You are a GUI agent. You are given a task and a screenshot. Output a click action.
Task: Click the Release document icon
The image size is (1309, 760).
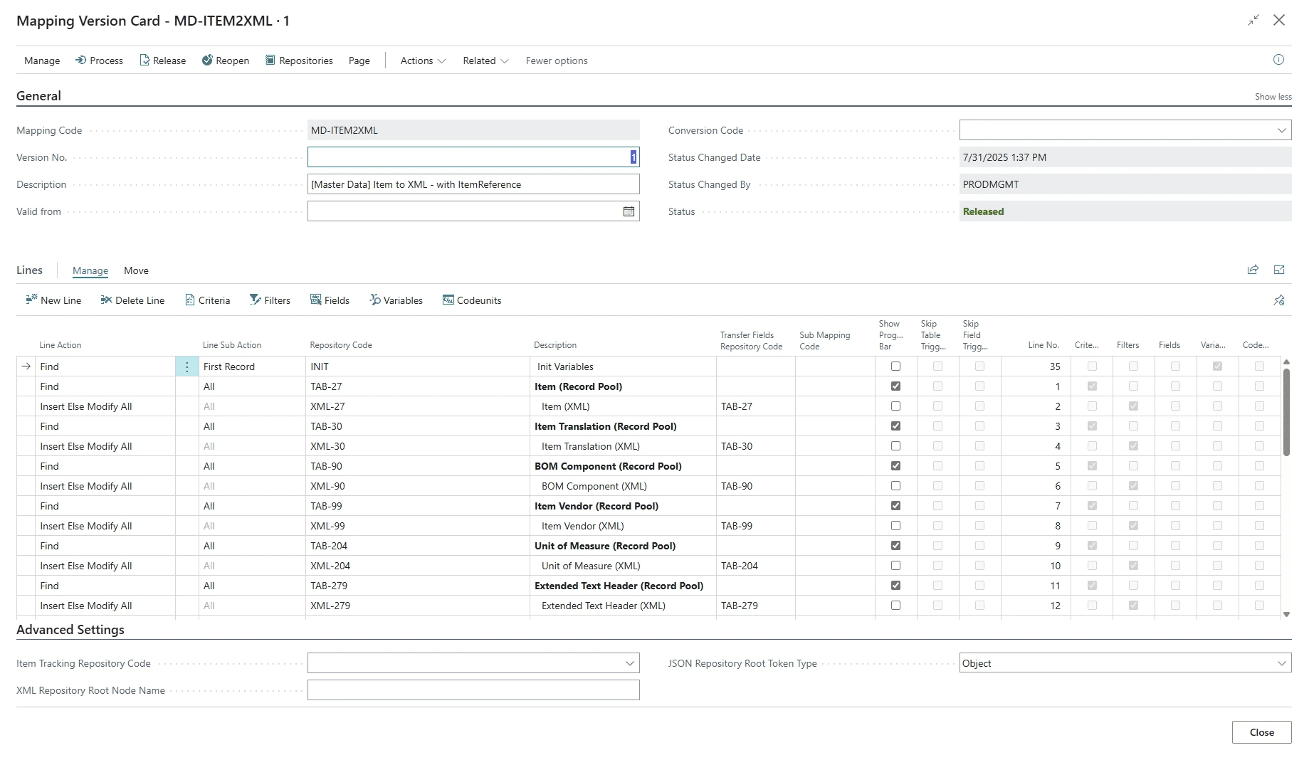tap(144, 60)
